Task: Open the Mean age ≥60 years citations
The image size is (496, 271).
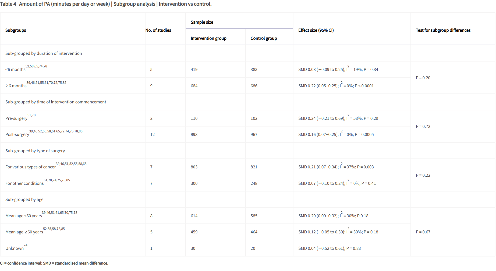Action: click(x=54, y=229)
